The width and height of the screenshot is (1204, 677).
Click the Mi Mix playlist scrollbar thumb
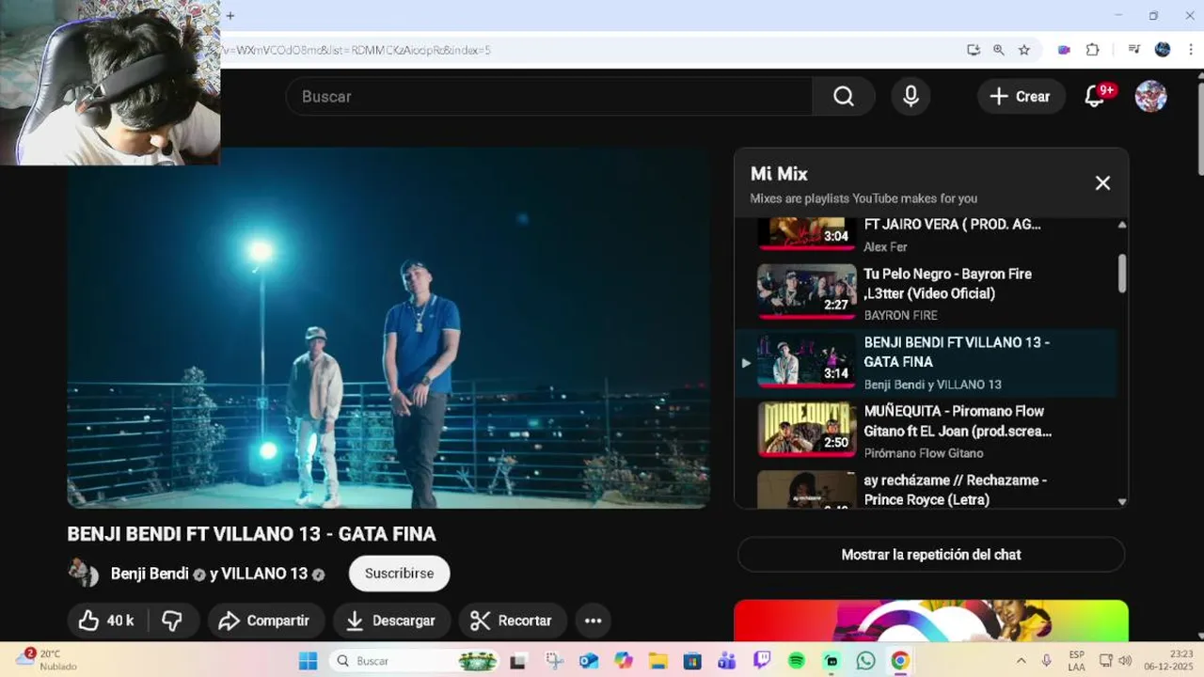pos(1121,273)
